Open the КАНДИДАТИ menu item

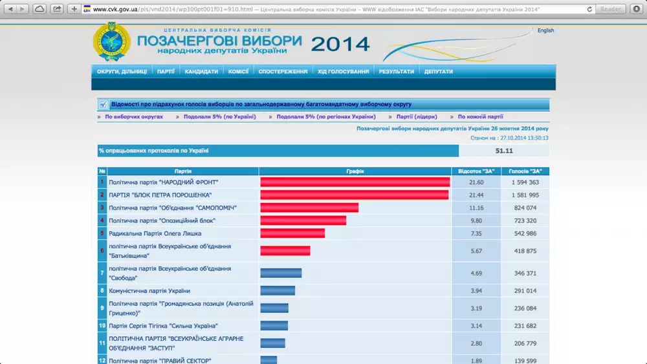click(x=201, y=72)
